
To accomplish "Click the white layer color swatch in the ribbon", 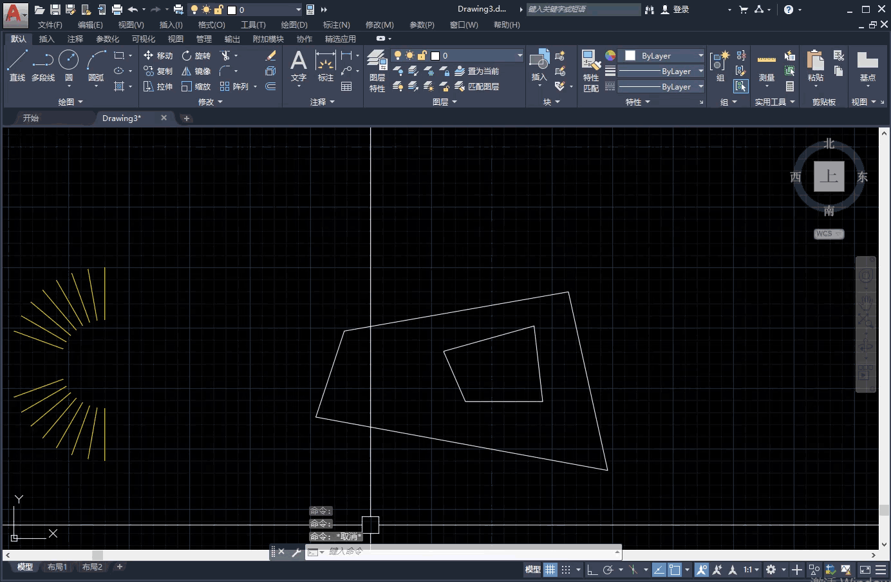I will point(435,55).
